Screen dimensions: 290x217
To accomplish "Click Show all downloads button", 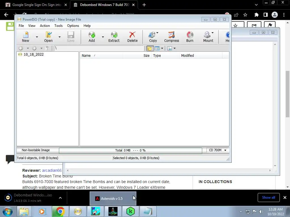I will [x=268, y=198].
